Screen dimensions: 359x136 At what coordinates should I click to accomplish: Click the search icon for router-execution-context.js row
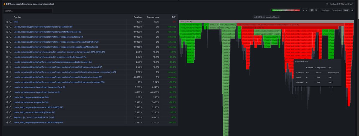(10, 52)
